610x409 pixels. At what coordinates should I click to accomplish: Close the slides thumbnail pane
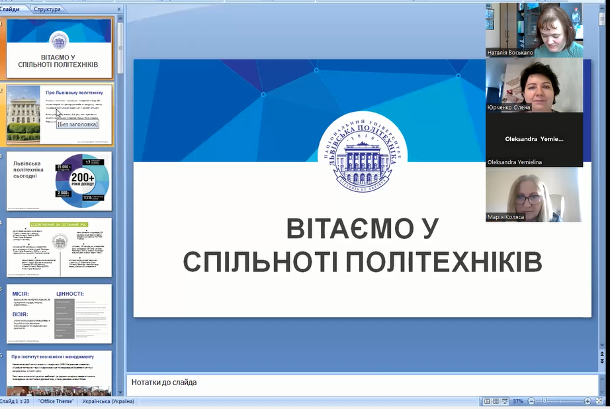(119, 9)
